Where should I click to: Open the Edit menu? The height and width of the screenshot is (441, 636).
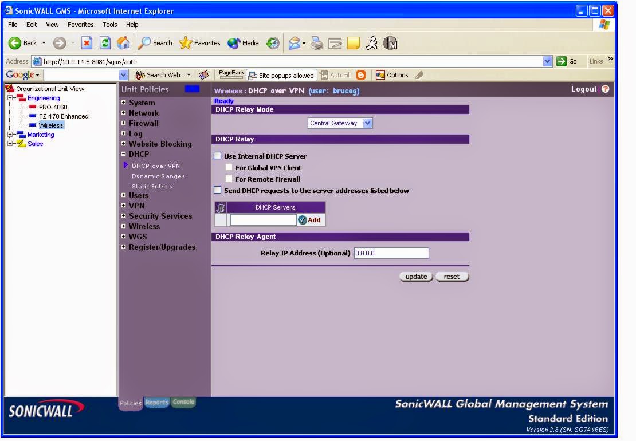(x=32, y=25)
